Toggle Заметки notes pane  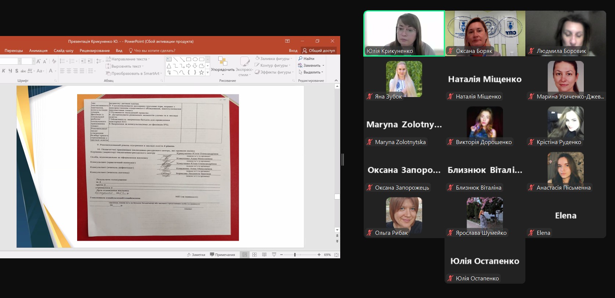coord(196,255)
